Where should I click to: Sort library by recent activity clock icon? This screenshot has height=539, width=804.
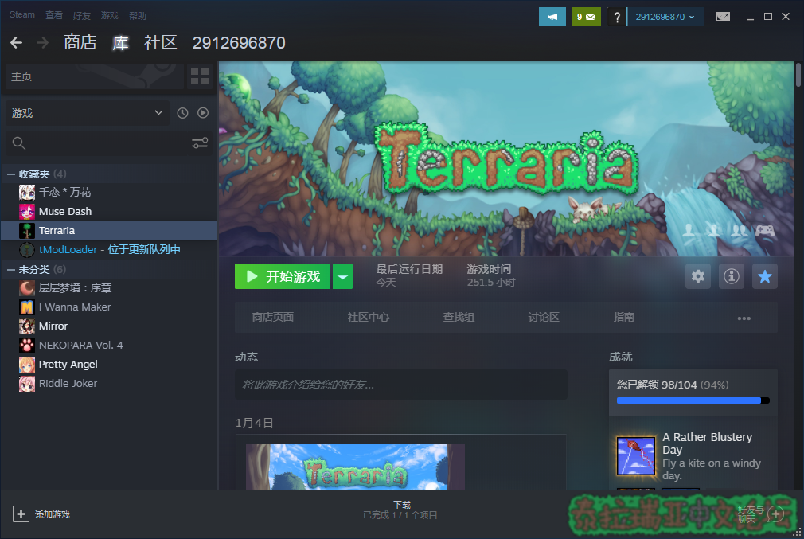coord(182,113)
